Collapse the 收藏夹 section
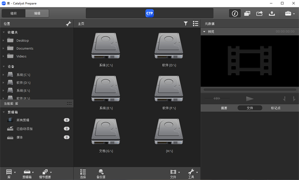 coord(4,32)
